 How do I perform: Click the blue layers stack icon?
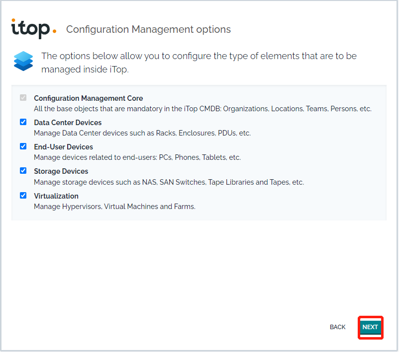23,61
